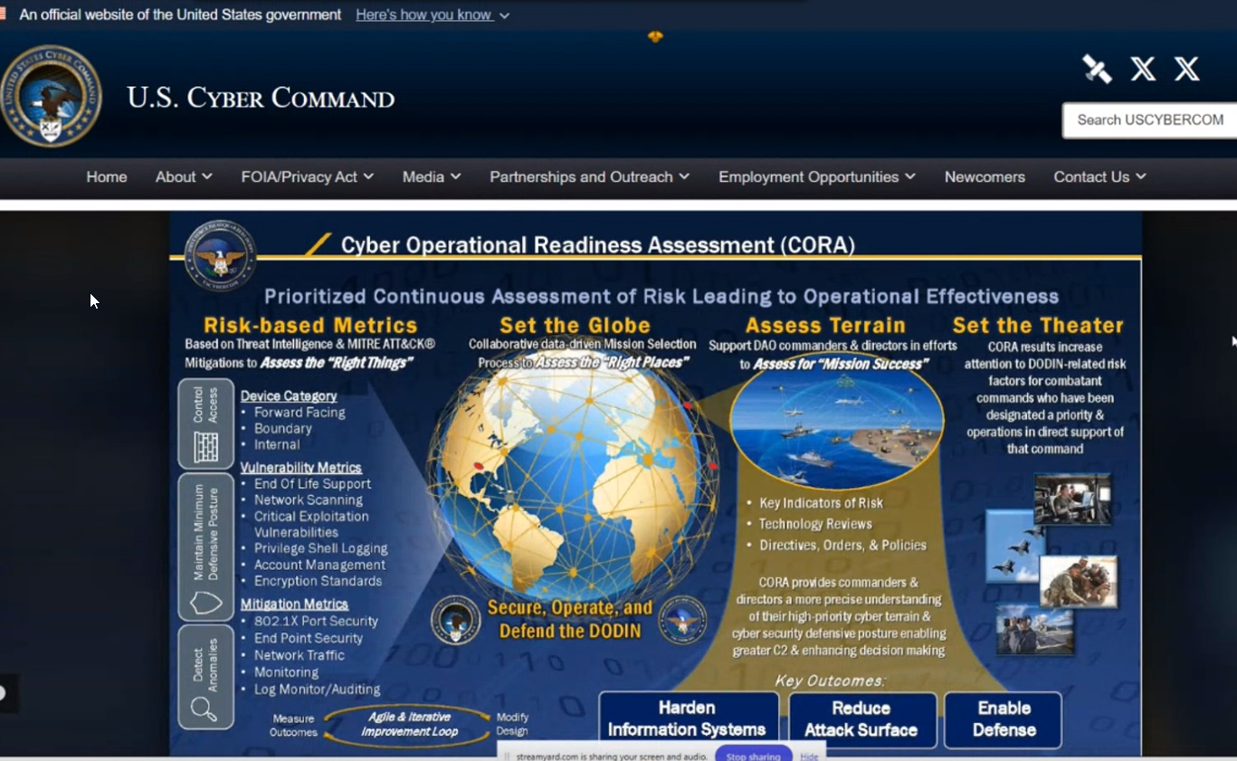The image size is (1237, 761).
Task: Click the U.S. Cyber Command seal logo
Action: pos(51,96)
